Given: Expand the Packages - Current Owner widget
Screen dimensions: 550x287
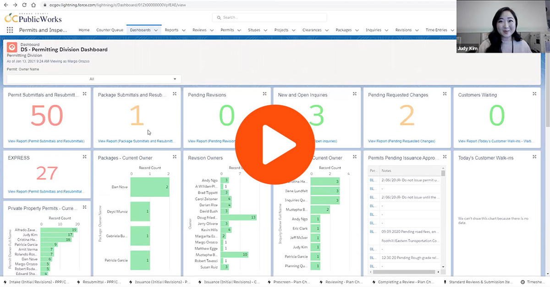Looking at the screenshot, I should tap(175, 156).
